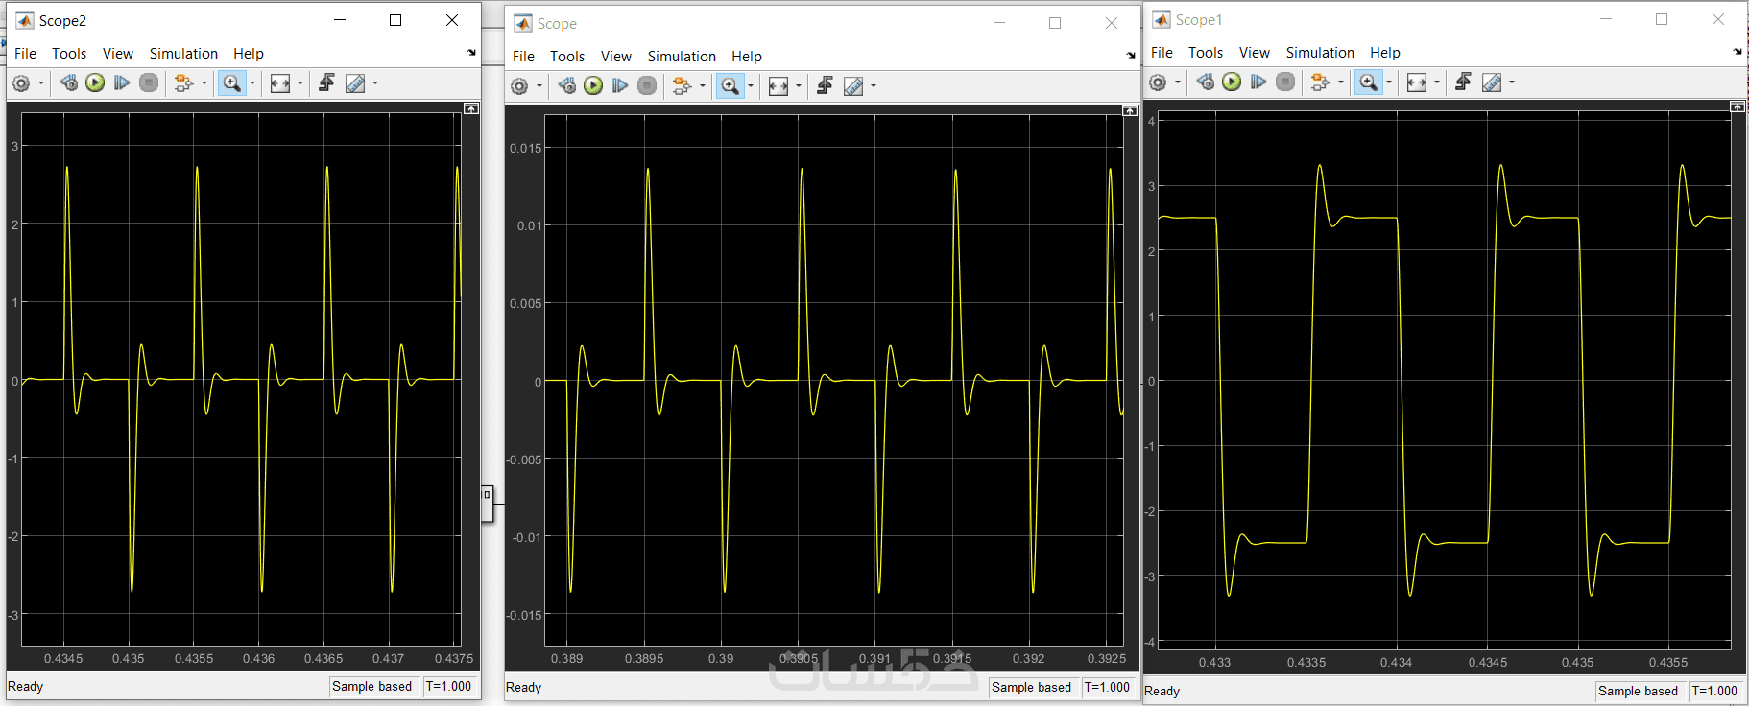Click the Stop button in Scope2 toolbar
Viewport: 1749px width, 706px height.
(x=149, y=83)
